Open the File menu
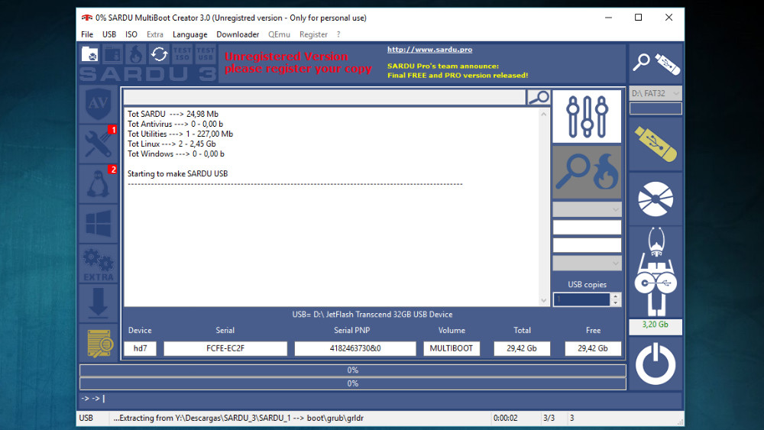Viewport: 764px width, 430px height. pos(87,34)
